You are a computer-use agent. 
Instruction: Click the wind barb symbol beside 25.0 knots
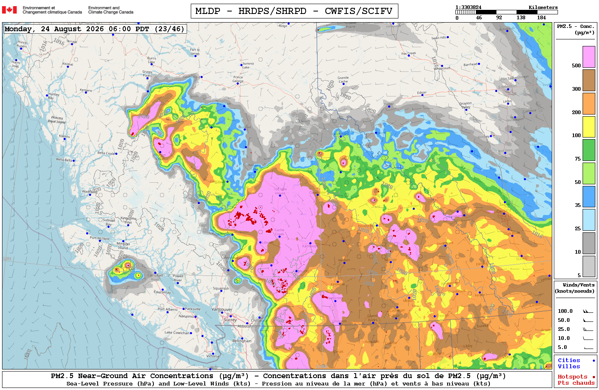click(588, 329)
